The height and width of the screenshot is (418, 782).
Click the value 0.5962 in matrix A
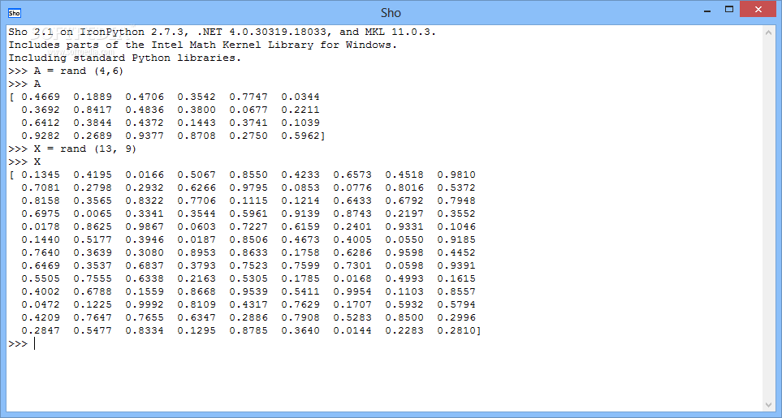click(x=300, y=136)
